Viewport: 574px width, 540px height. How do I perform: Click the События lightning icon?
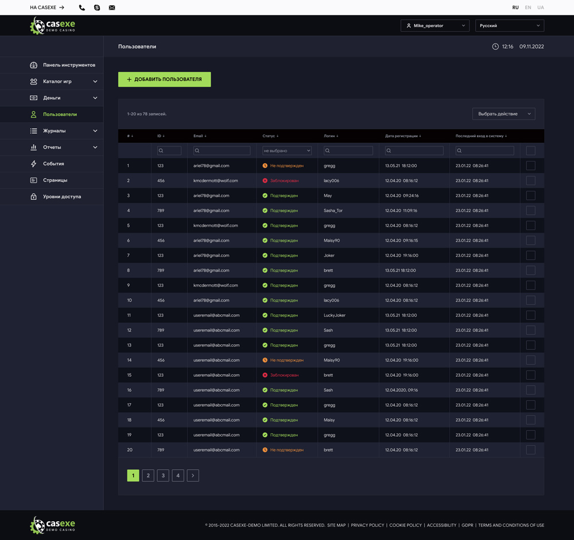tap(34, 164)
